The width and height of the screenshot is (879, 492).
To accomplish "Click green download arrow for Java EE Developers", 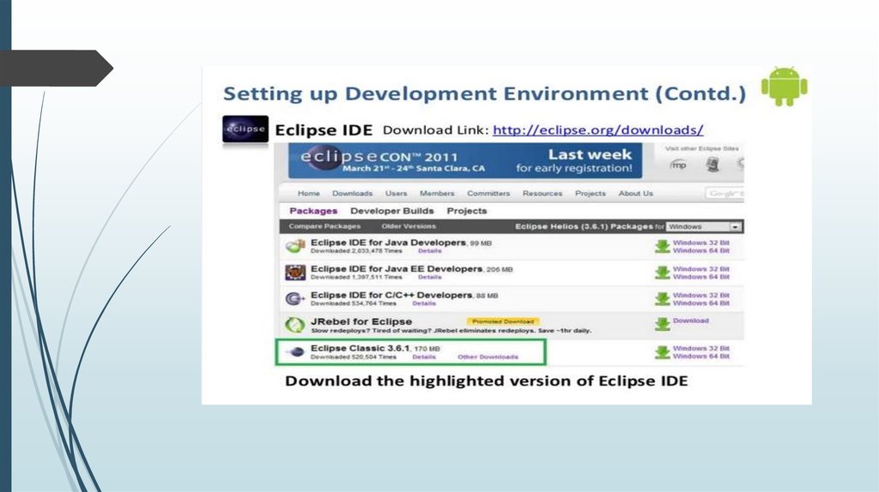I will point(662,273).
